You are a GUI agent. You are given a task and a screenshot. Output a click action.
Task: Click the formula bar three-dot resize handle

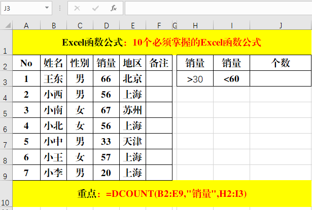(x=60, y=8)
